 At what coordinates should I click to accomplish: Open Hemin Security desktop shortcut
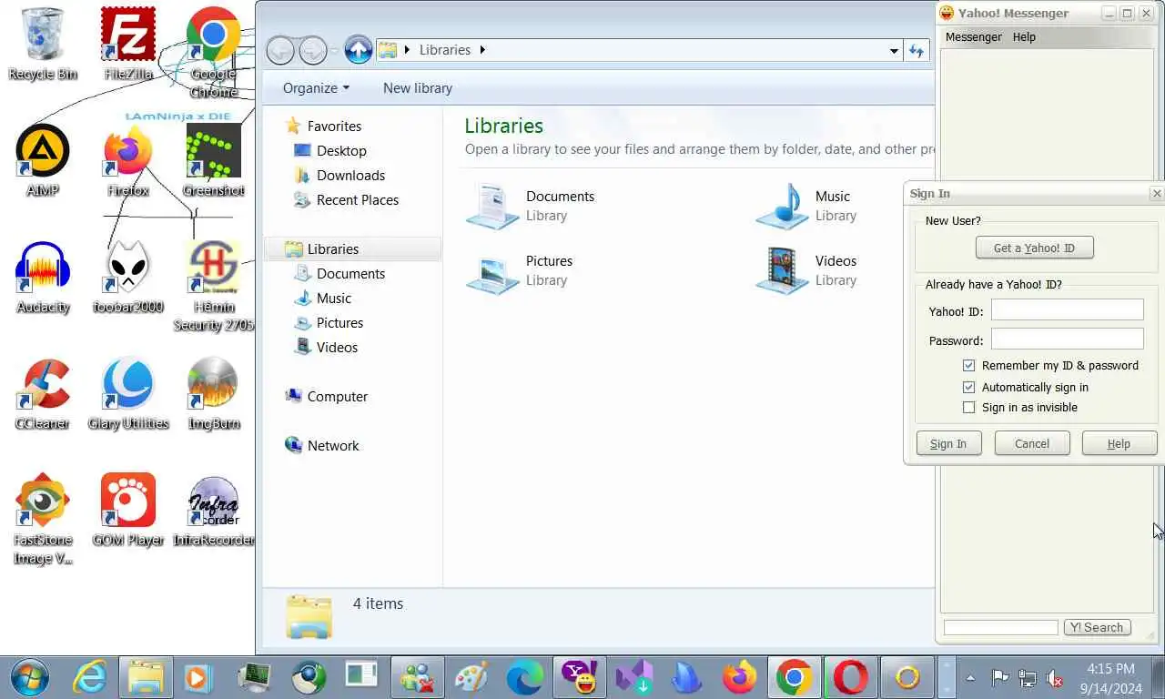point(213,286)
